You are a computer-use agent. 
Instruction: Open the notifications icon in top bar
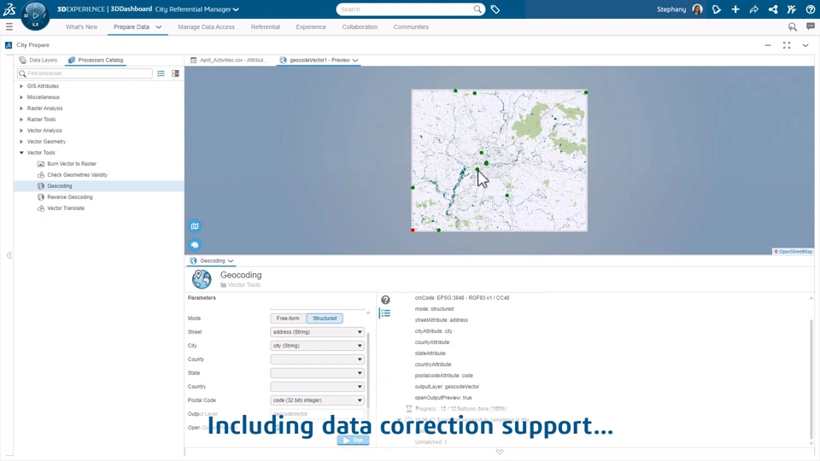pyautogui.click(x=717, y=9)
